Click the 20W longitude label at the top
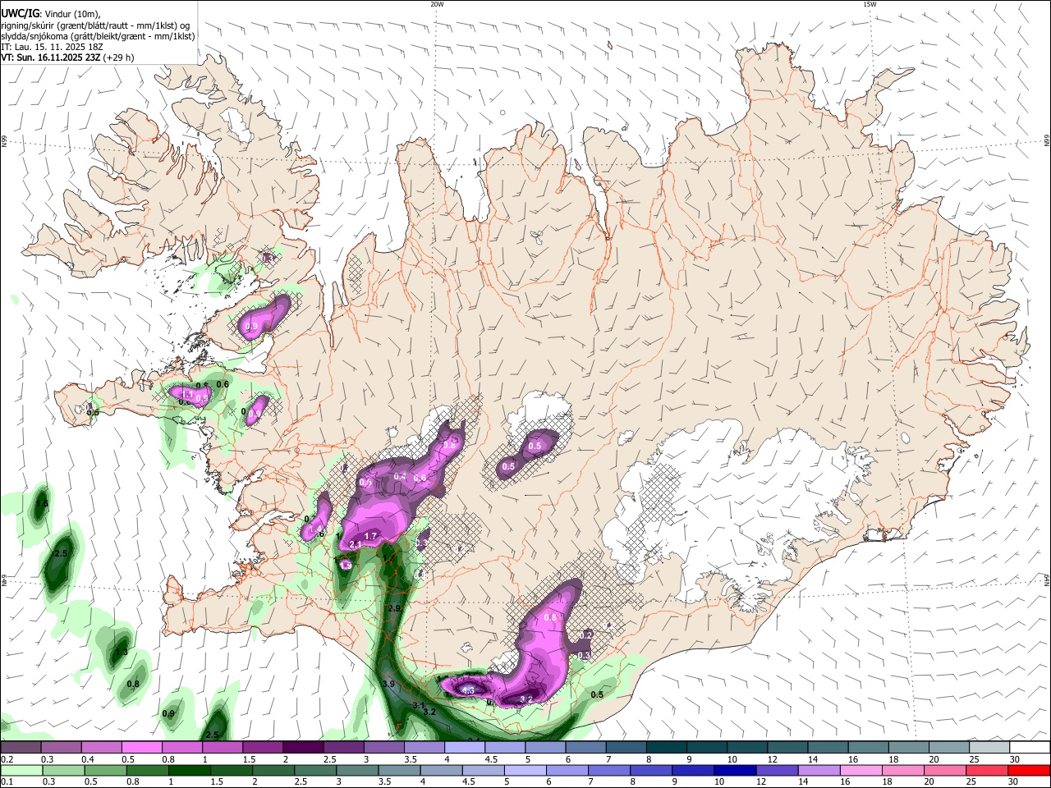This screenshot has height=788, width=1051. pyautogui.click(x=437, y=4)
